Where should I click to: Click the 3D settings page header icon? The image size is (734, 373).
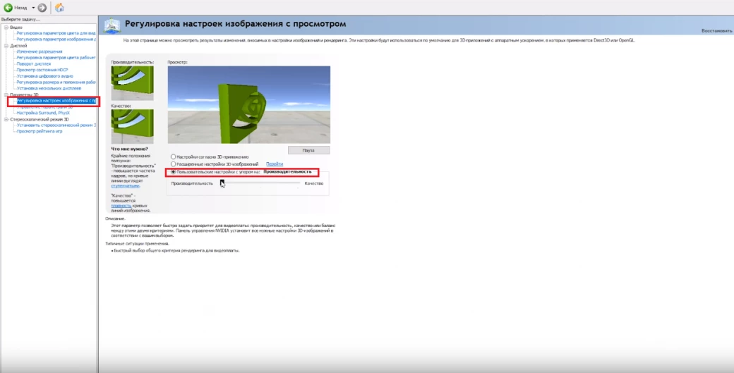coord(112,25)
